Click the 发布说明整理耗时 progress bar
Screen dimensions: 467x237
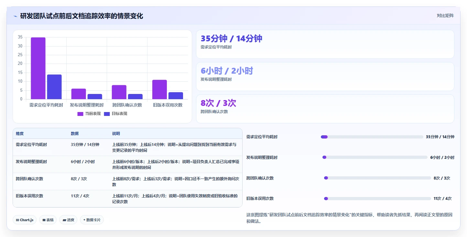pos(375,157)
